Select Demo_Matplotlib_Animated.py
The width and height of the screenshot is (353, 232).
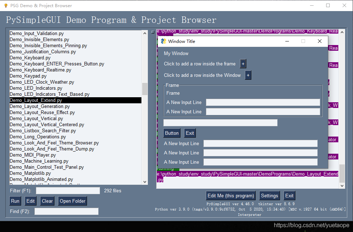pos(76,179)
